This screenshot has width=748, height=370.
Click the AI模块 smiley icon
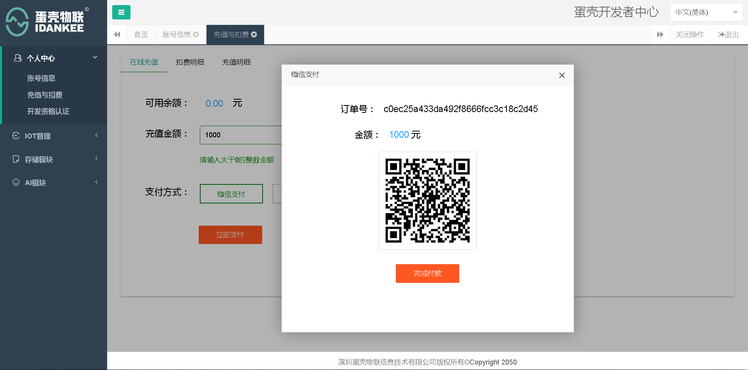point(16,182)
